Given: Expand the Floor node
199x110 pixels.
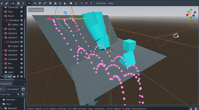Looking at the screenshot, I should coord(3,12).
